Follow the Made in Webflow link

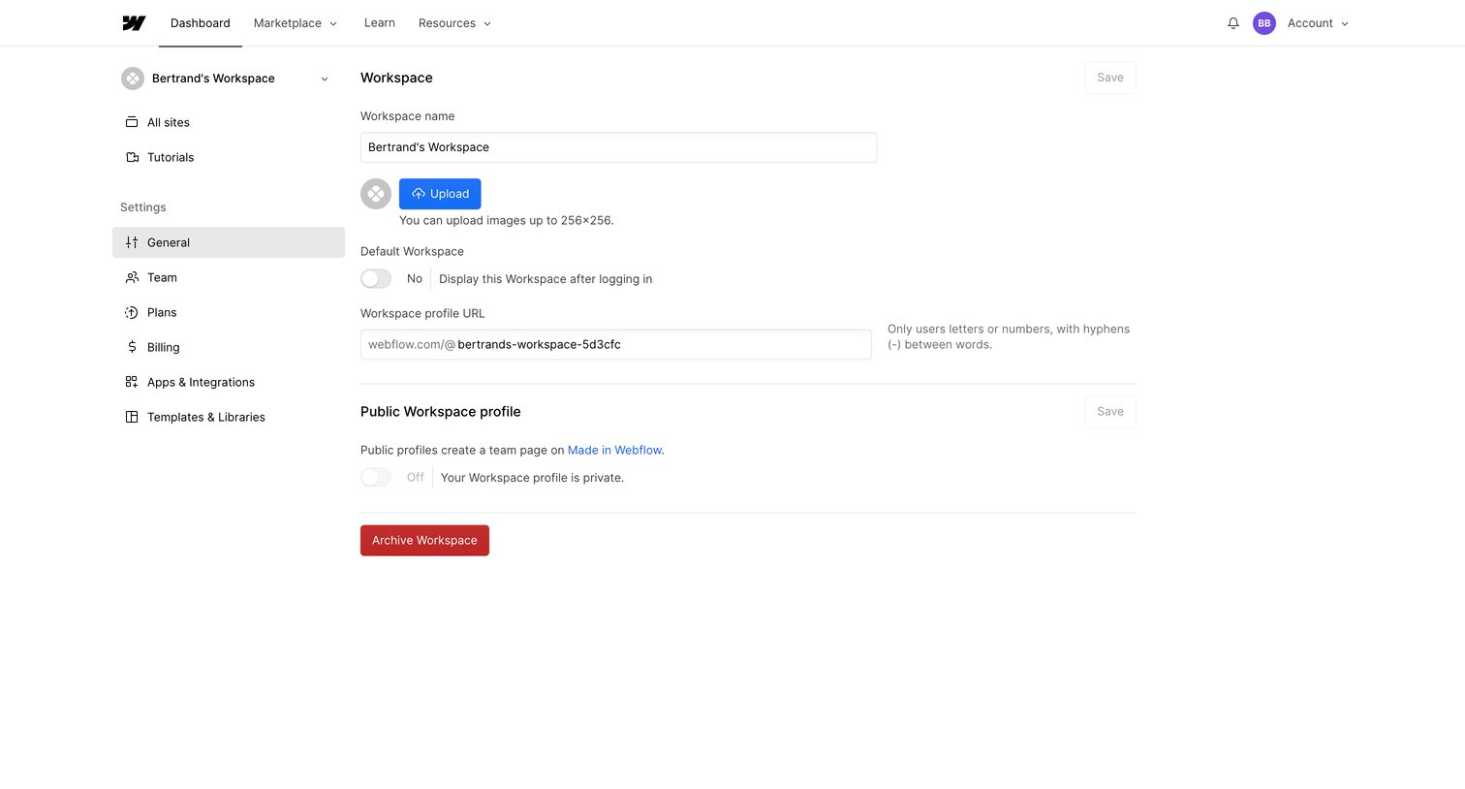click(x=614, y=451)
